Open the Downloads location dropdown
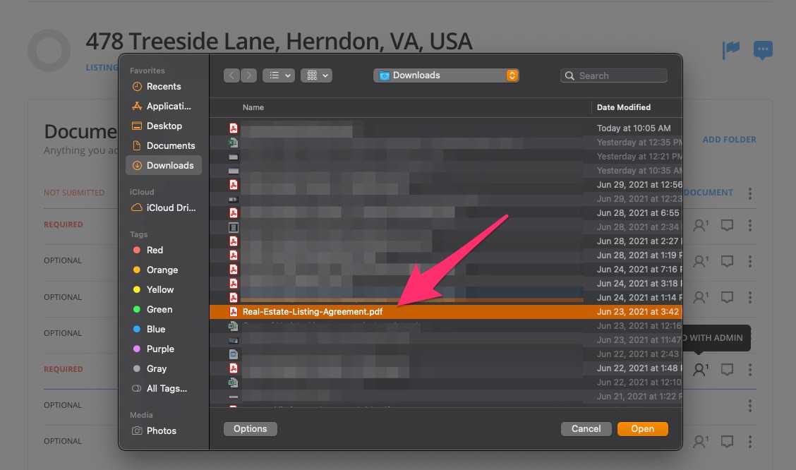This screenshot has height=470, width=796. 446,74
